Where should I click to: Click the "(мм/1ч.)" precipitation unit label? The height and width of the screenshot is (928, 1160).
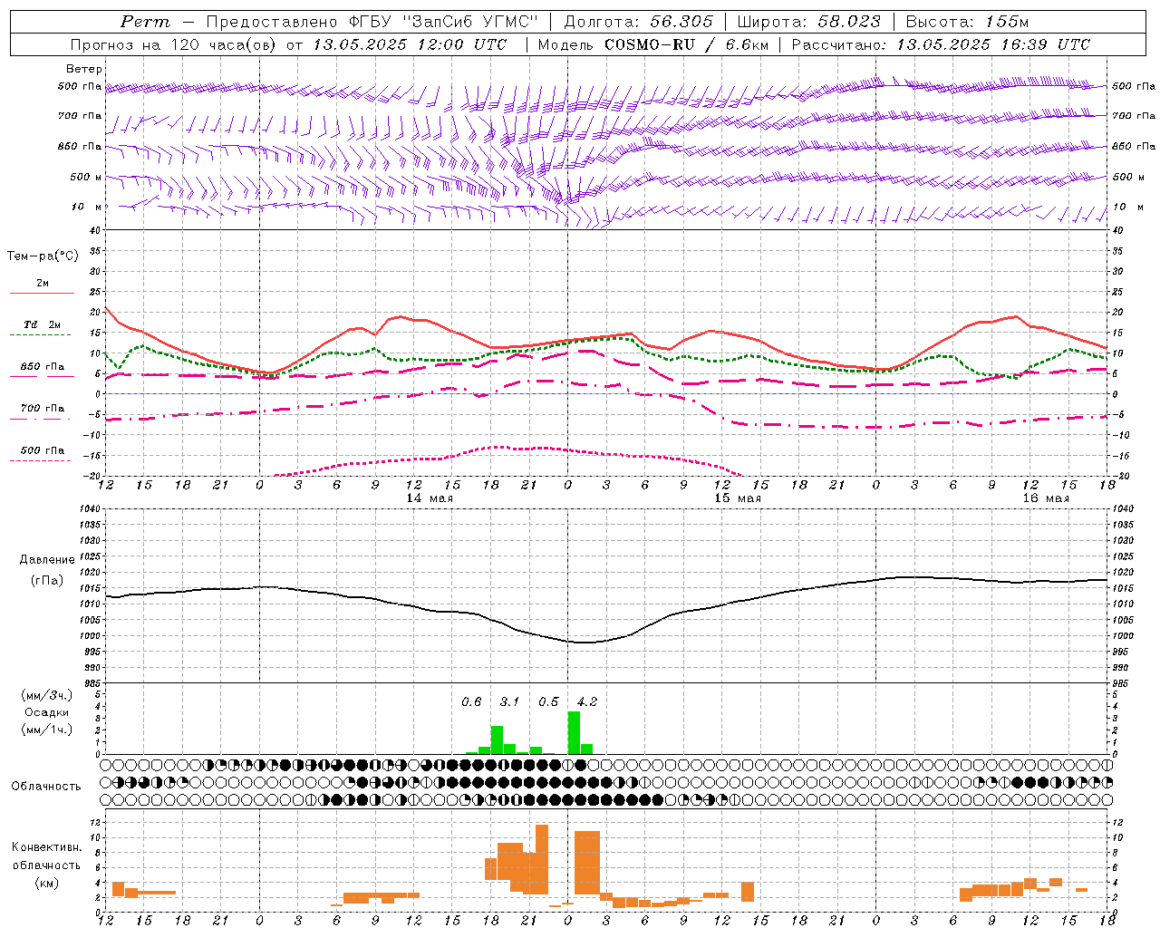point(47,730)
